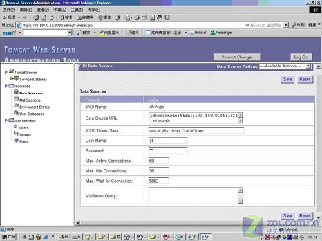Collapse the Resources tree node
The image size is (322, 241).
tap(6, 86)
